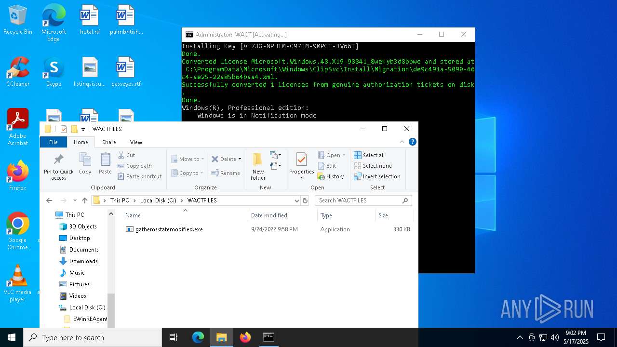The image size is (617, 347).
Task: Sort by Name column header
Action: 185,215
